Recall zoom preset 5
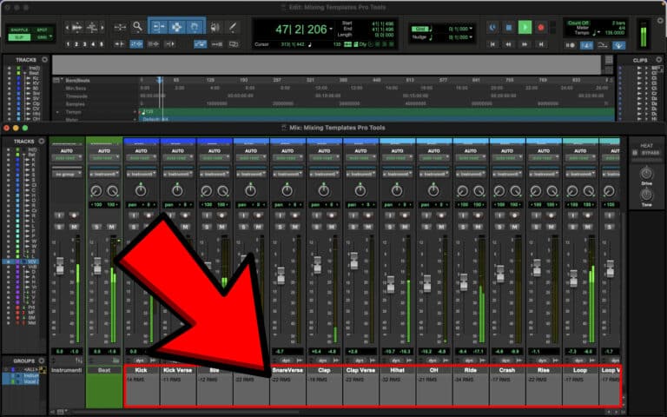Image resolution: width=667 pixels, height=417 pixels. click(x=101, y=44)
